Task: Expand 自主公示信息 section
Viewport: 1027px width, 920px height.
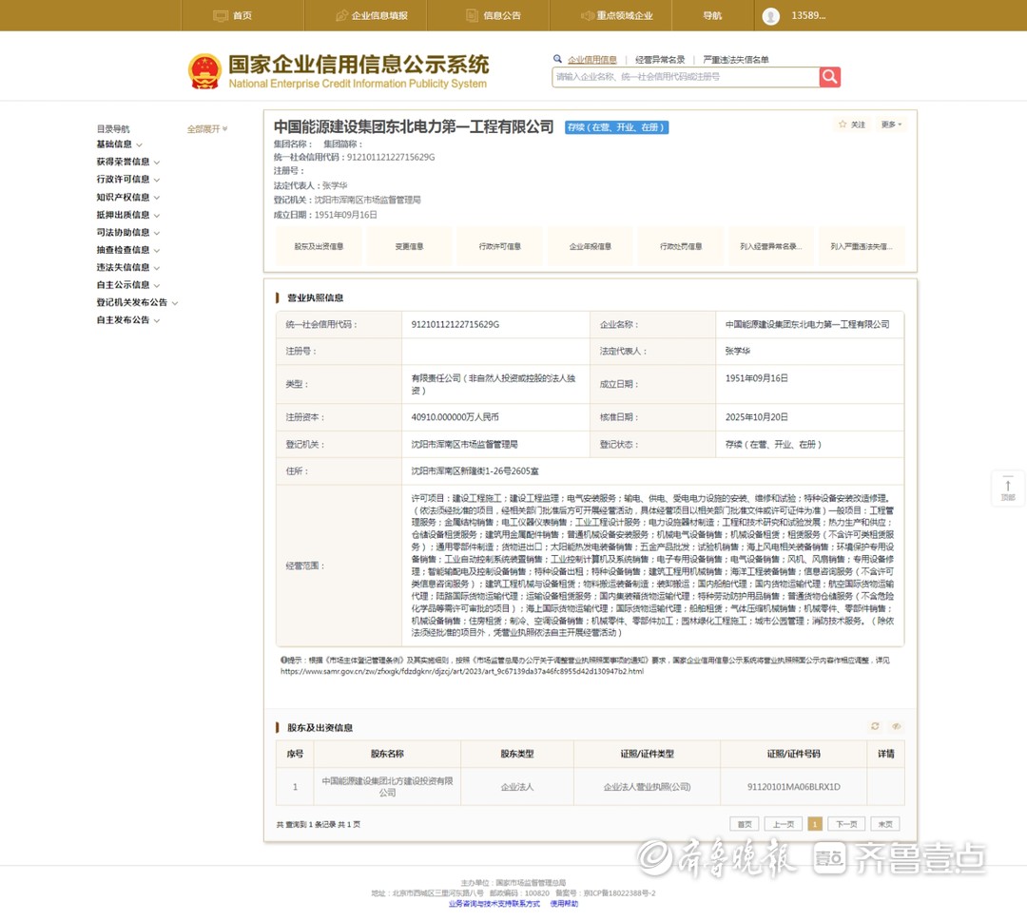Action: point(127,285)
